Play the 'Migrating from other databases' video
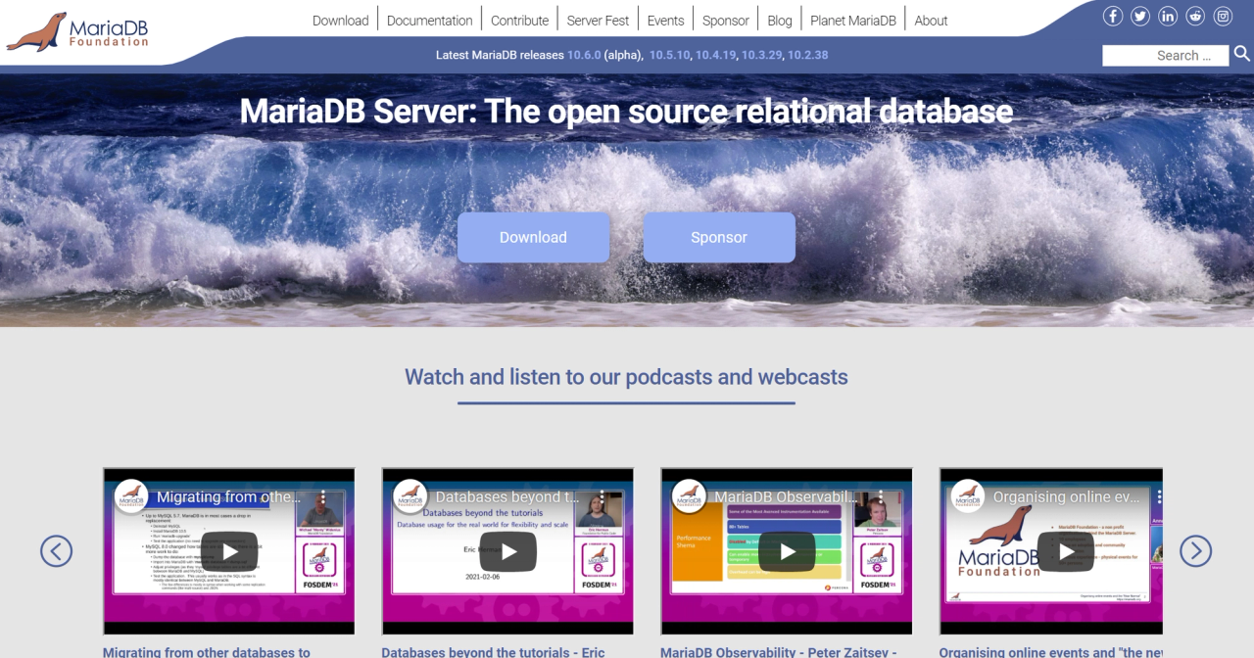Viewport: 1254px width, 658px height. coord(228,550)
